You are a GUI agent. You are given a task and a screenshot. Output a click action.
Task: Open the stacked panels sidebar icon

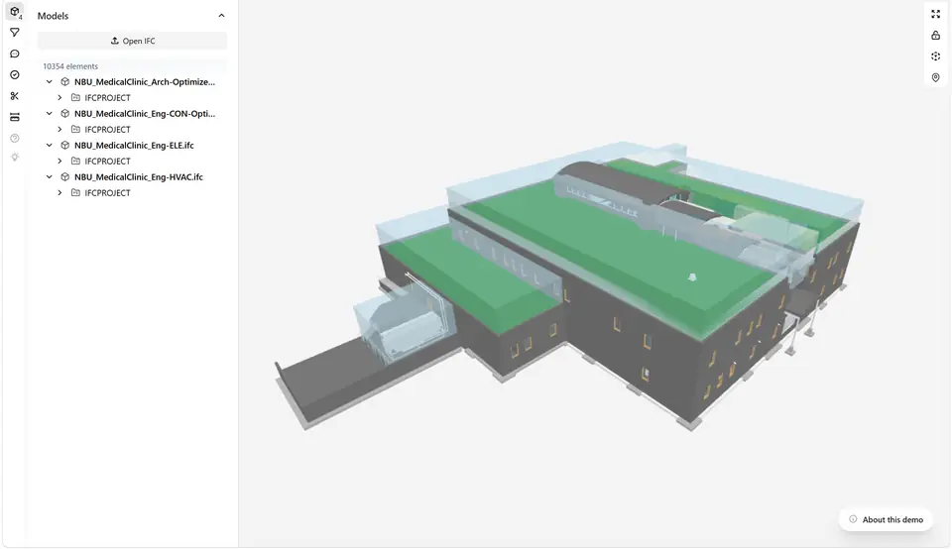click(15, 117)
